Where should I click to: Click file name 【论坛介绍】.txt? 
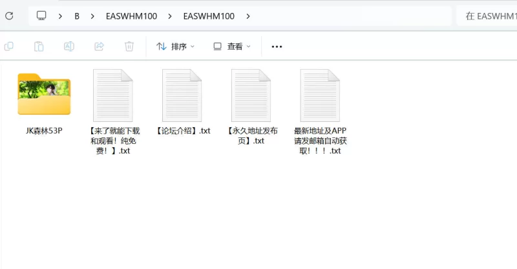coord(182,131)
